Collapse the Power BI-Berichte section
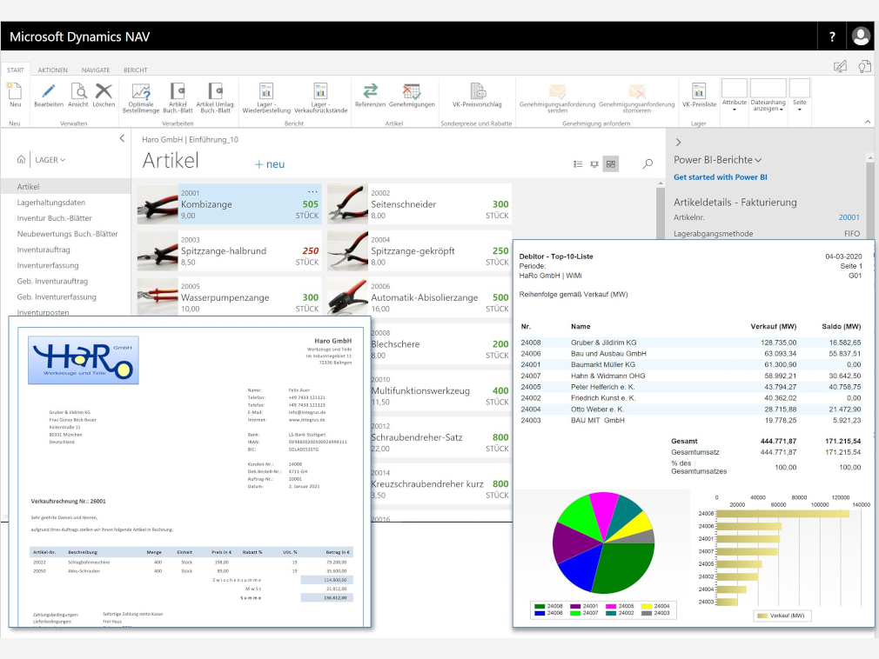The width and height of the screenshot is (879, 659). point(759,161)
